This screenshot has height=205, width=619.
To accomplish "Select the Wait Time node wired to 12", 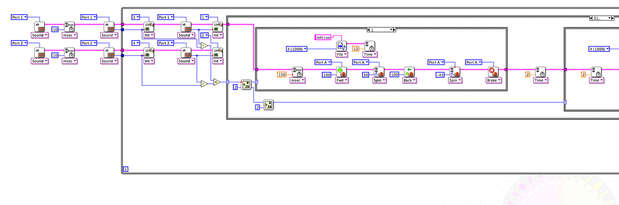I will click(x=369, y=46).
